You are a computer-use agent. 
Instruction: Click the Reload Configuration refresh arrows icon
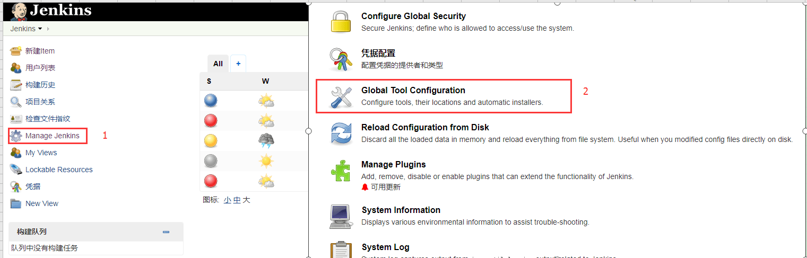pos(341,134)
